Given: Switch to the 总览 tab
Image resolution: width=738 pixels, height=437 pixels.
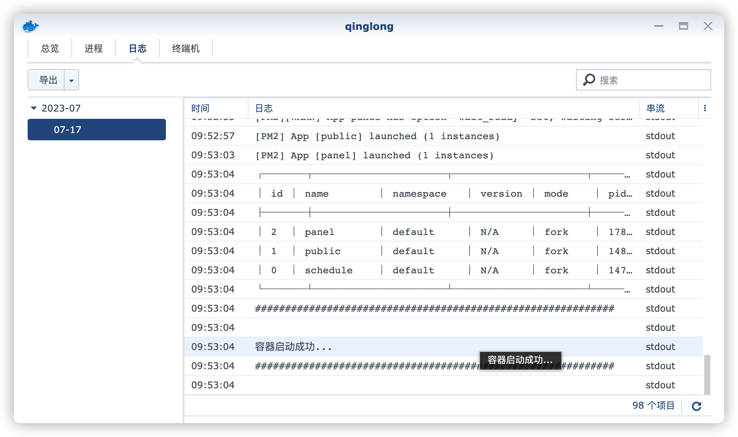Looking at the screenshot, I should tap(50, 49).
